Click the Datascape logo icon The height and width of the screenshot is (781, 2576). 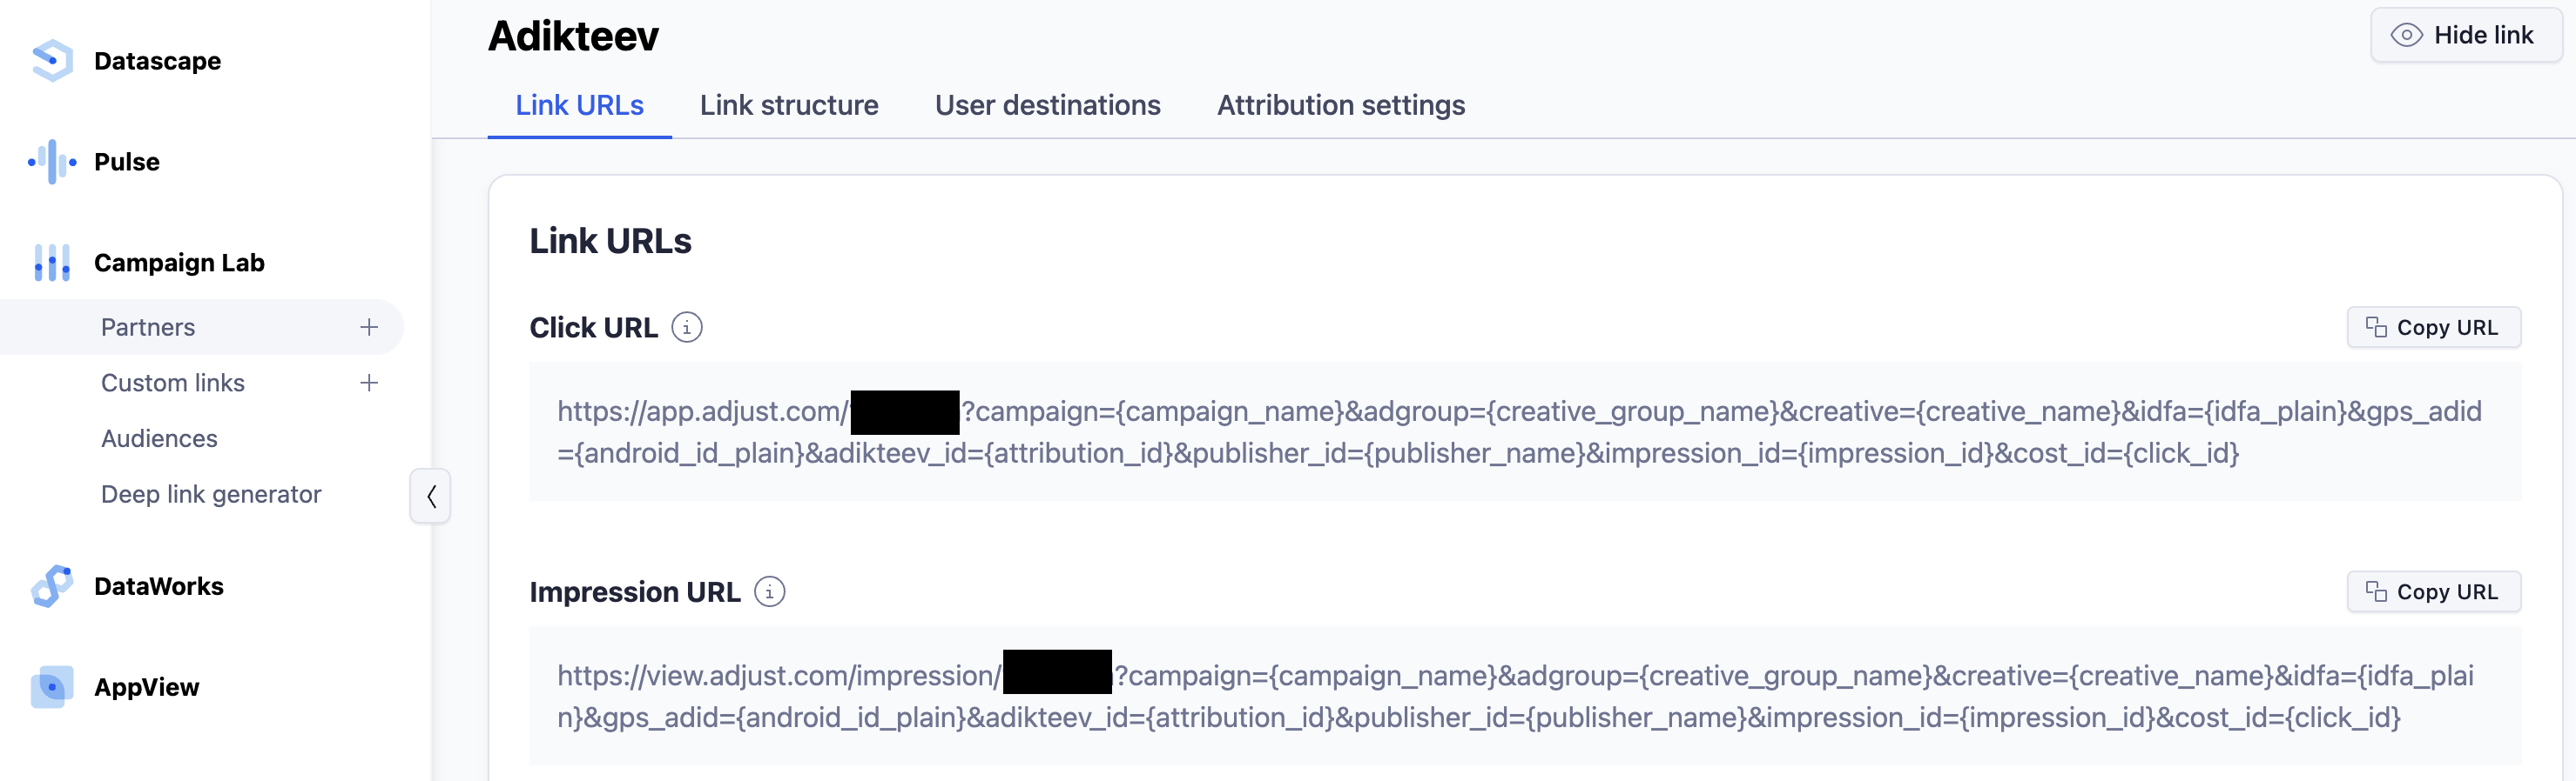point(52,61)
